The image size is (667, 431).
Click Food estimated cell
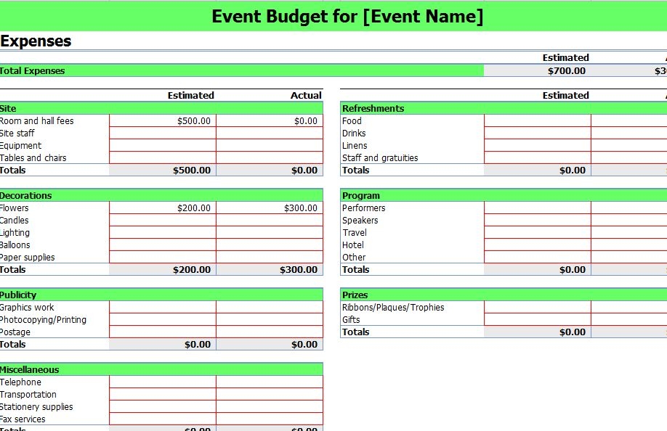(x=537, y=120)
